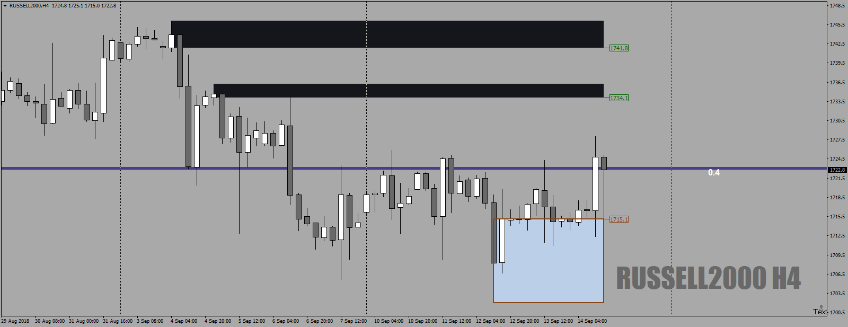Click the 1730.5 value on price axis
Viewport: 848px width, 327px height.
pyautogui.click(x=837, y=121)
